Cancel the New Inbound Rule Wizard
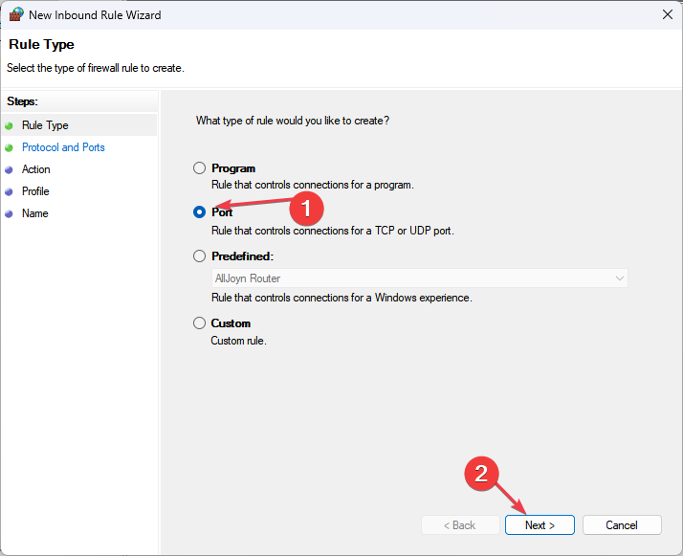 [x=622, y=524]
